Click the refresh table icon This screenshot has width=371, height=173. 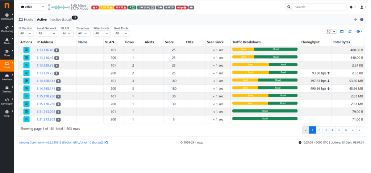(x=350, y=32)
